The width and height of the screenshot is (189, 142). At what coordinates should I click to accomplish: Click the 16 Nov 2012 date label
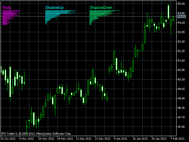click(46, 139)
